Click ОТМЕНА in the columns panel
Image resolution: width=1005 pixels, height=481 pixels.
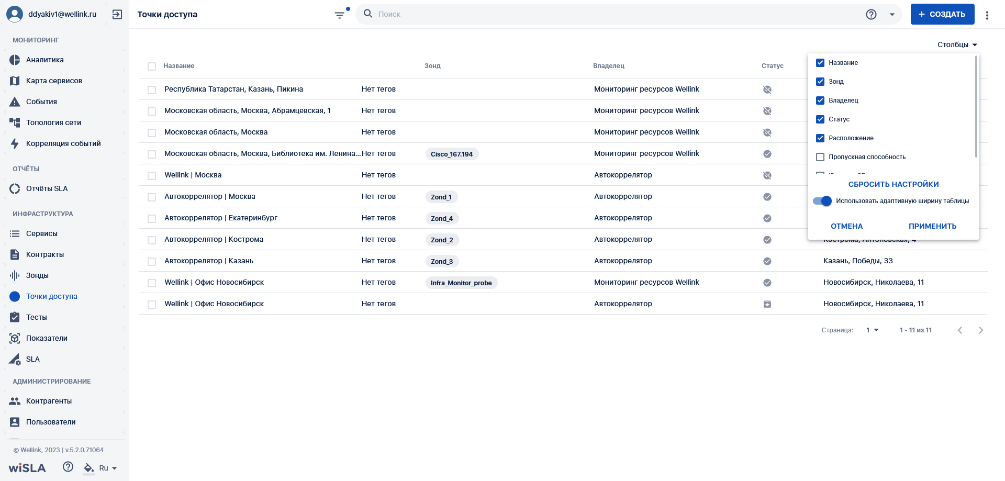(846, 226)
